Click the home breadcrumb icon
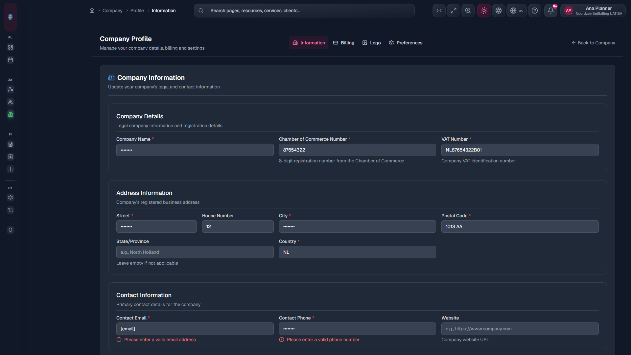The height and width of the screenshot is (355, 631). tap(92, 11)
